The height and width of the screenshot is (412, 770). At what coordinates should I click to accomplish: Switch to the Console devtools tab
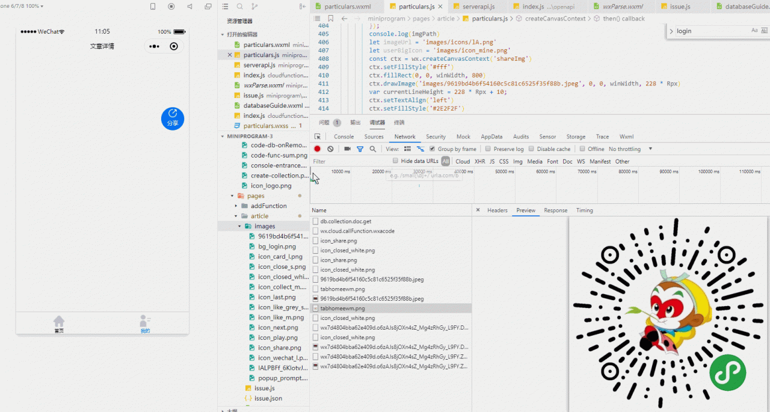click(x=344, y=137)
